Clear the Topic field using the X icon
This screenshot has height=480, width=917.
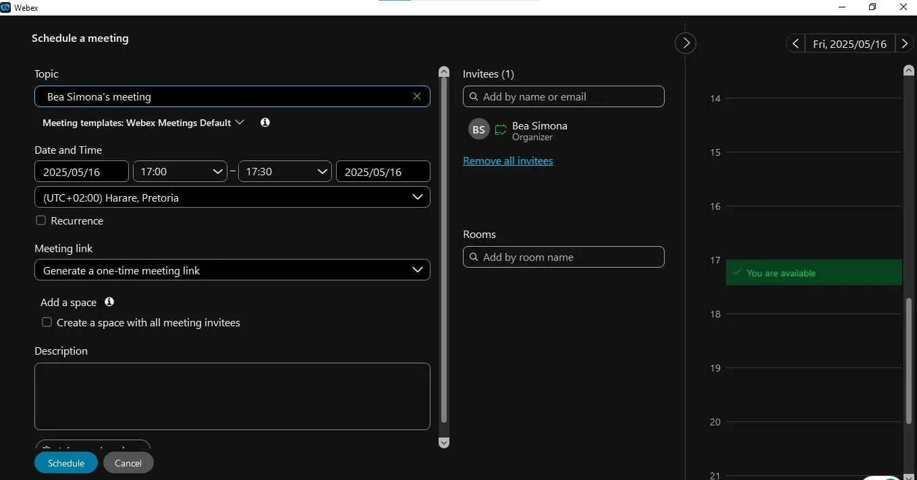tap(416, 96)
